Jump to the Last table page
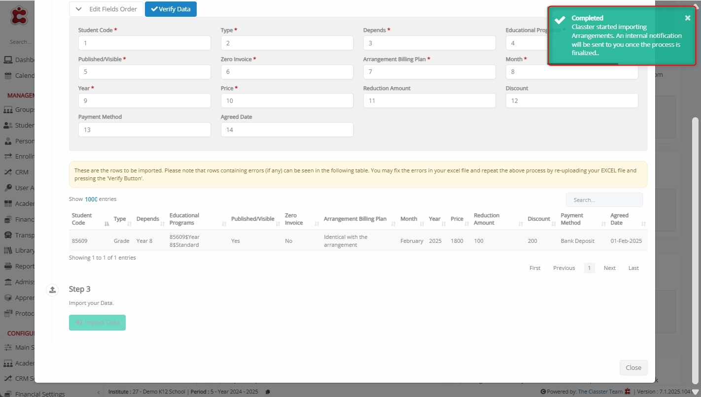 pos(633,268)
